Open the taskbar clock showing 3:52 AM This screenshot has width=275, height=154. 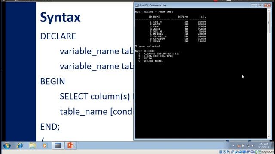[263, 145]
